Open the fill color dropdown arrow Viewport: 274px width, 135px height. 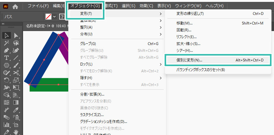[55, 16]
